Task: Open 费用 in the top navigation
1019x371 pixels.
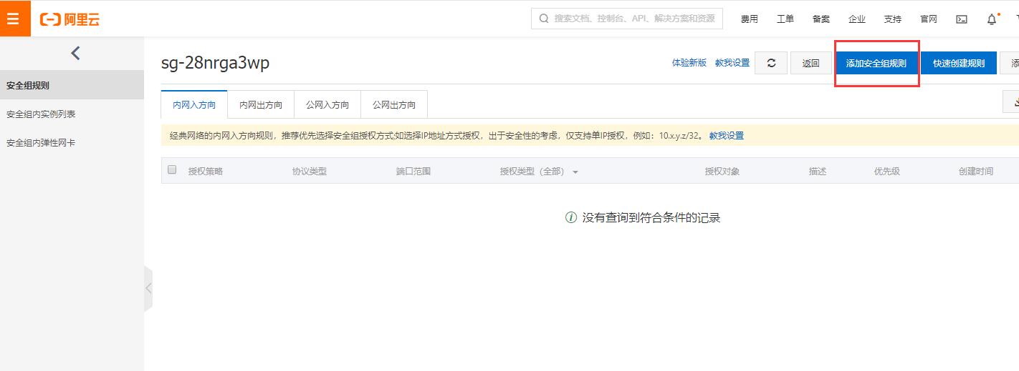Action: (x=750, y=19)
